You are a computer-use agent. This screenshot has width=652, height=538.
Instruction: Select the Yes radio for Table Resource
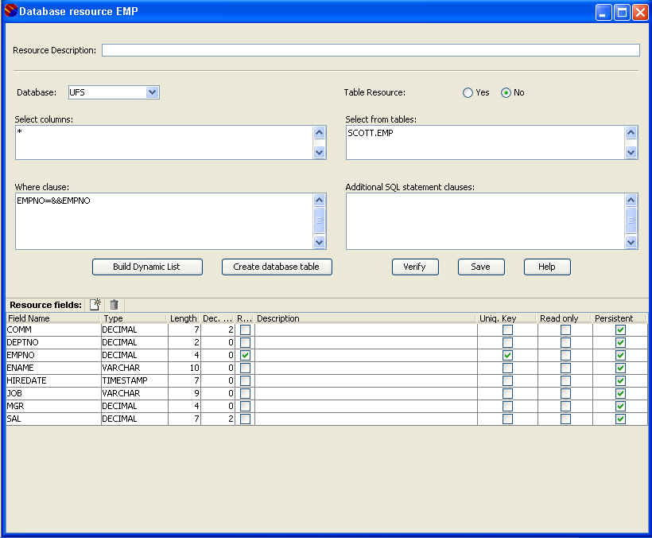coord(468,92)
